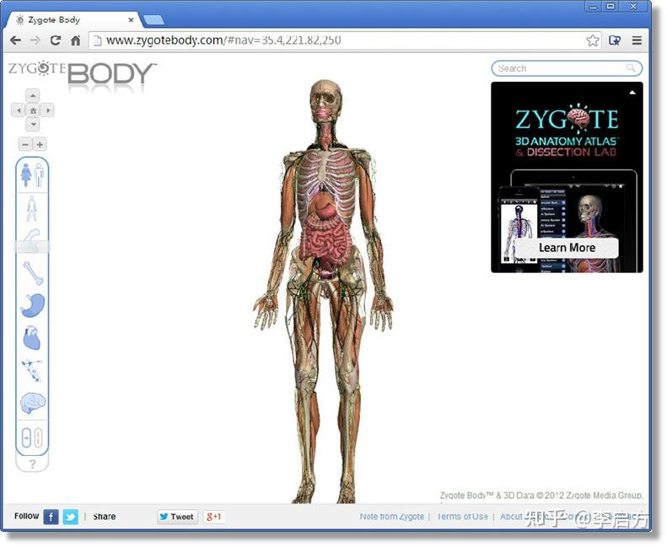667x547 pixels.
Task: Rotate view up with arrow pad
Action: pos(33,95)
